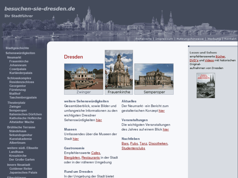Click the Semperoper caption under photo
The width and height of the screenshot is (238, 178).
(x=154, y=92)
